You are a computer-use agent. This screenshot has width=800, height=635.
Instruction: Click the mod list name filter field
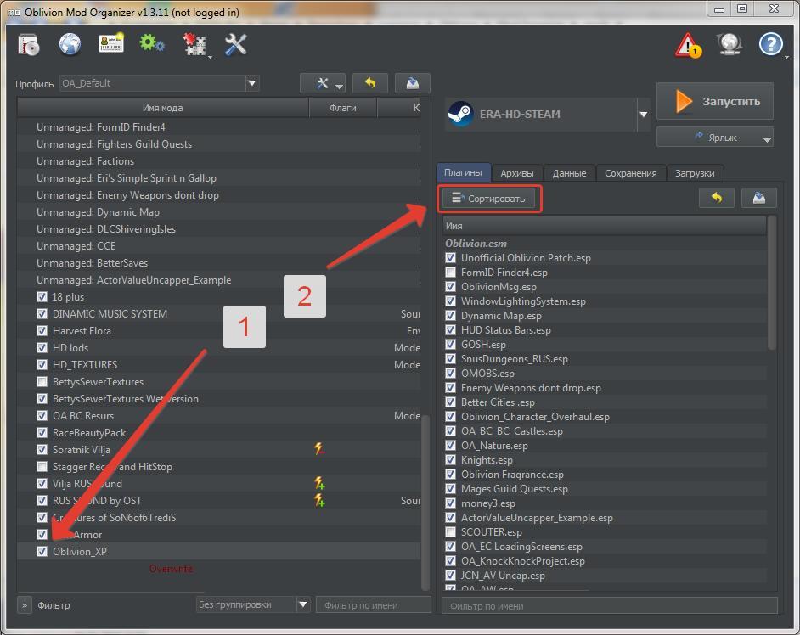click(x=374, y=604)
